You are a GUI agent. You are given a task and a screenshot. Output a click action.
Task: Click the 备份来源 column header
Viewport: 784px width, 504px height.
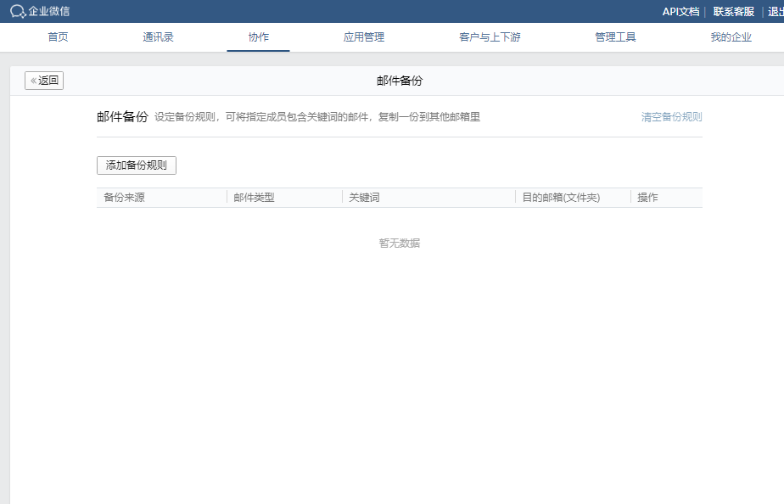[x=124, y=198]
